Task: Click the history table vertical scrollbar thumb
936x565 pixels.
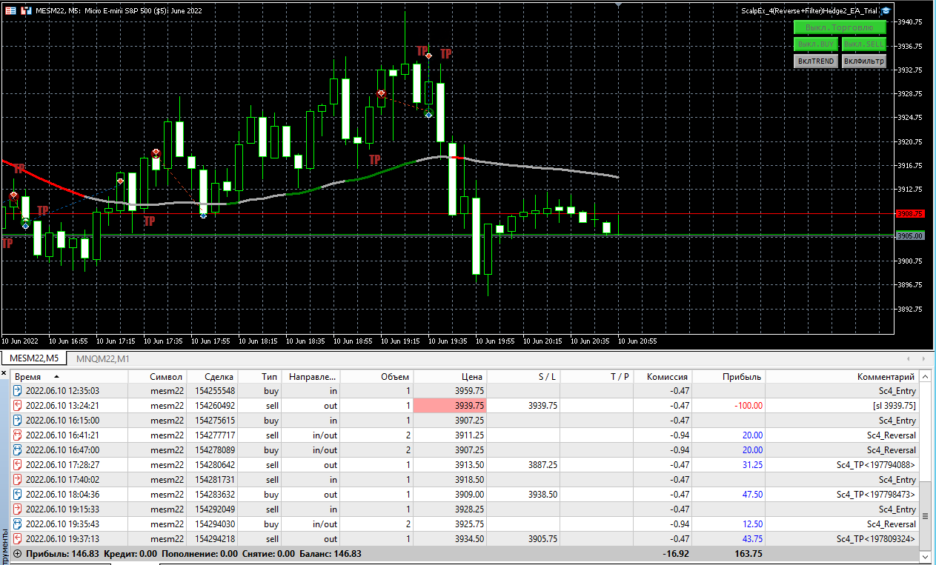Action: pyautogui.click(x=924, y=516)
